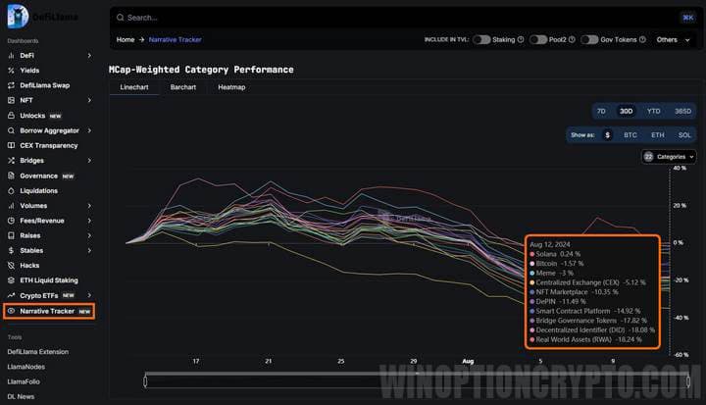Expand the 22 Categories dropdown
The width and height of the screenshot is (706, 405).
pos(669,156)
